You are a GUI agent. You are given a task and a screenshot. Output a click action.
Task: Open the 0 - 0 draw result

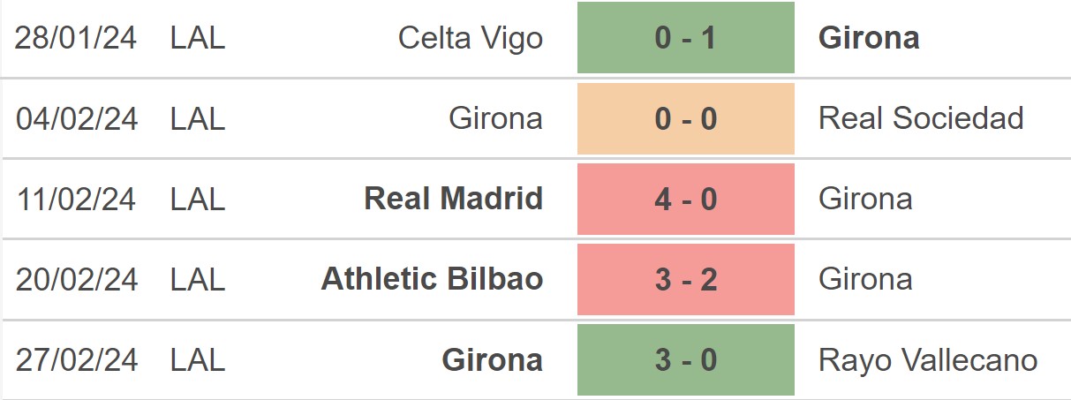686,118
